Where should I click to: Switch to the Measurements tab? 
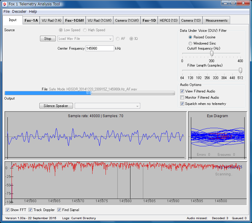pyautogui.click(x=216, y=21)
